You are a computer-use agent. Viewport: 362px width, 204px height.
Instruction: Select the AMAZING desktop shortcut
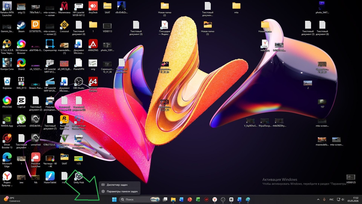93,45
